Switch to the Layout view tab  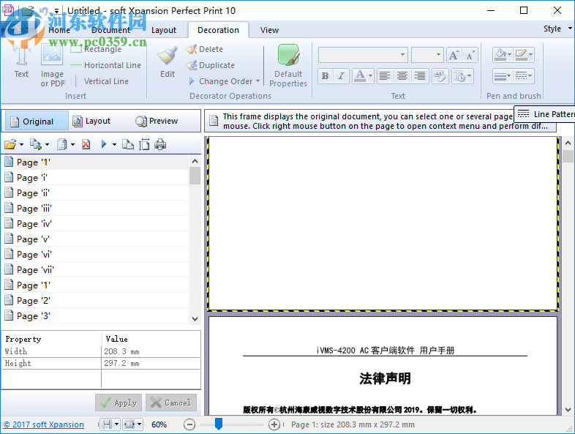pos(92,121)
